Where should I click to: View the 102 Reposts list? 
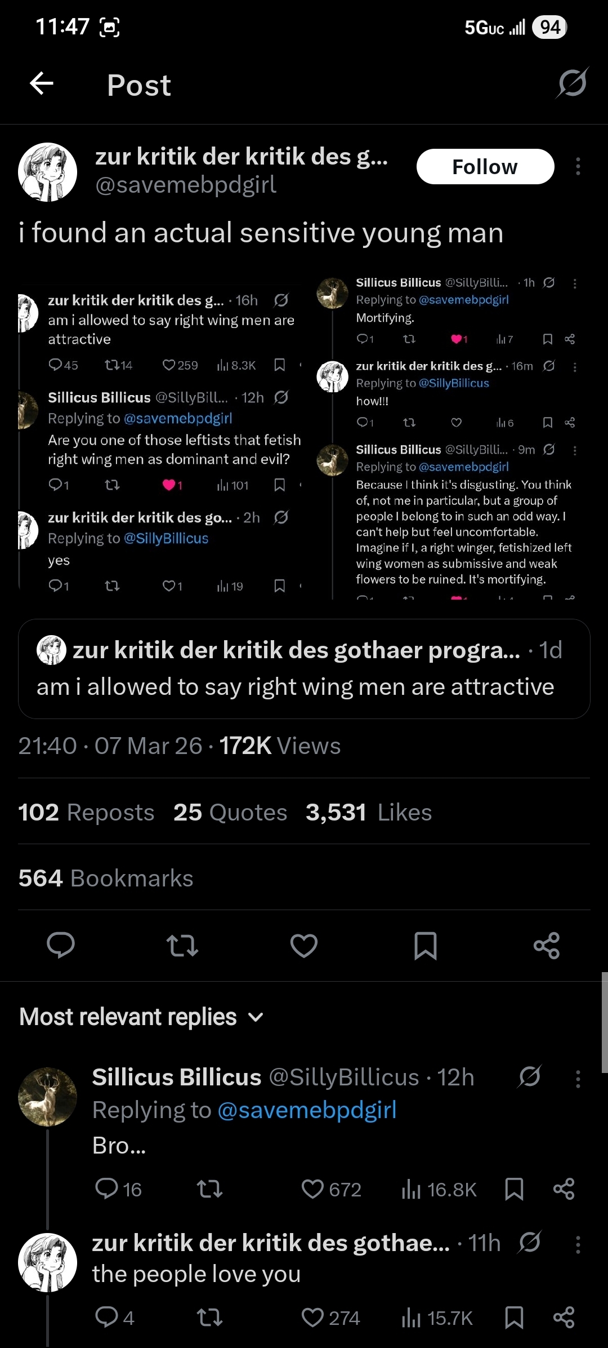(x=86, y=813)
